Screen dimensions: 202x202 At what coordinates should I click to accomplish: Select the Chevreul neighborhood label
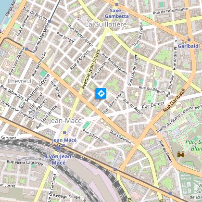pyautogui.click(x=20, y=81)
